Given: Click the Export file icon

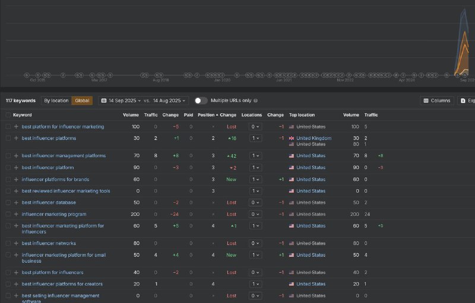Looking at the screenshot, I should pos(463,101).
